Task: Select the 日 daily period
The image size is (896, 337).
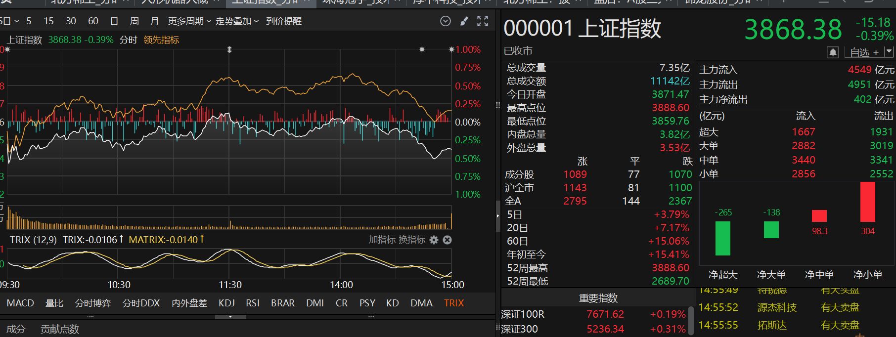Action: click(x=114, y=21)
